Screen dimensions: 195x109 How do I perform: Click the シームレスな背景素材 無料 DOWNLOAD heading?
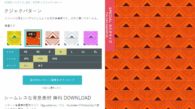tap(48, 98)
